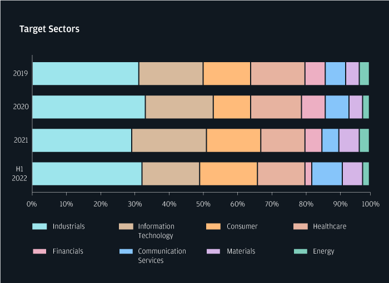Click the 2021 Materials purple segment

pyautogui.click(x=349, y=140)
